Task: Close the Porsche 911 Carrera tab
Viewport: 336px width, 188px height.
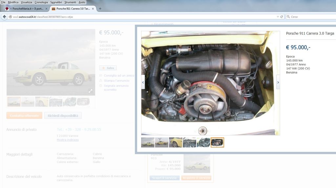Action: coord(93,9)
